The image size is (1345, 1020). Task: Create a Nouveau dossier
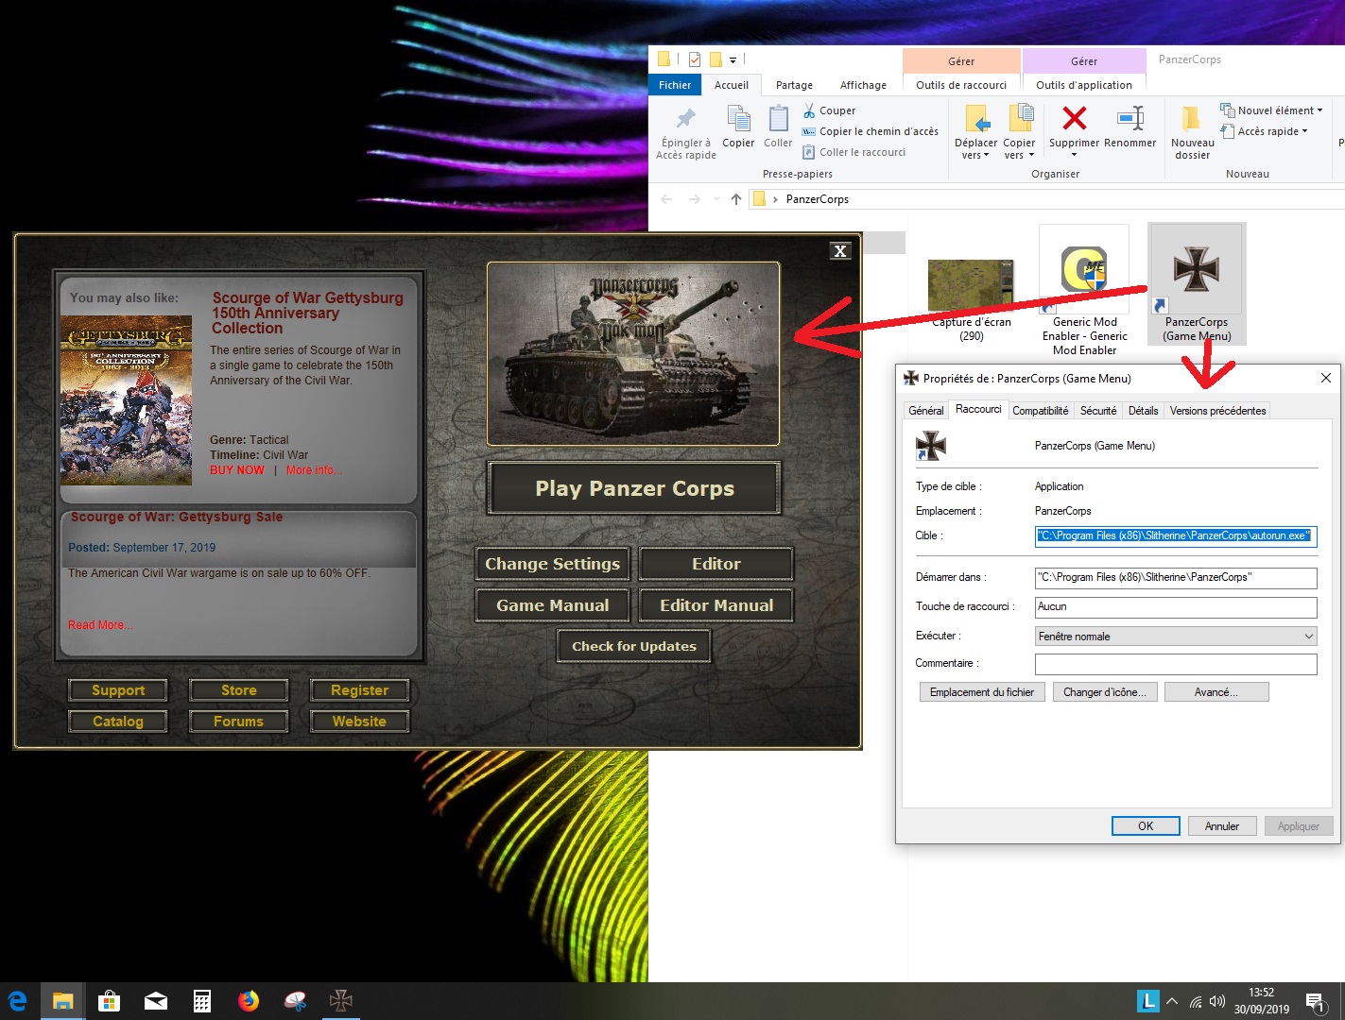pos(1192,132)
